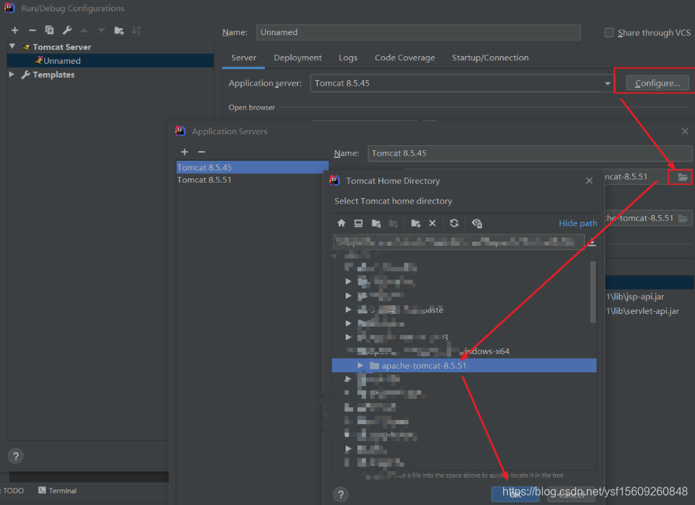Collapse the Tomcat Server tree node

tap(13, 46)
